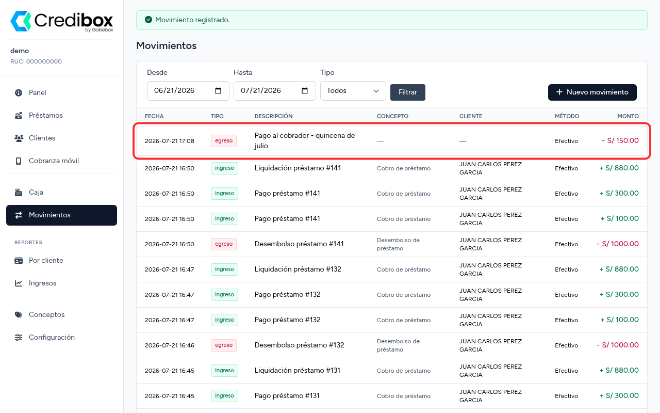Image resolution: width=660 pixels, height=413 pixels.
Task: Select 'Desembolso préstamo #132' description
Action: click(x=299, y=345)
